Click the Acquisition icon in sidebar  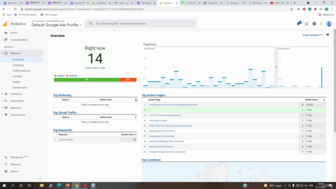[x=6, y=101]
